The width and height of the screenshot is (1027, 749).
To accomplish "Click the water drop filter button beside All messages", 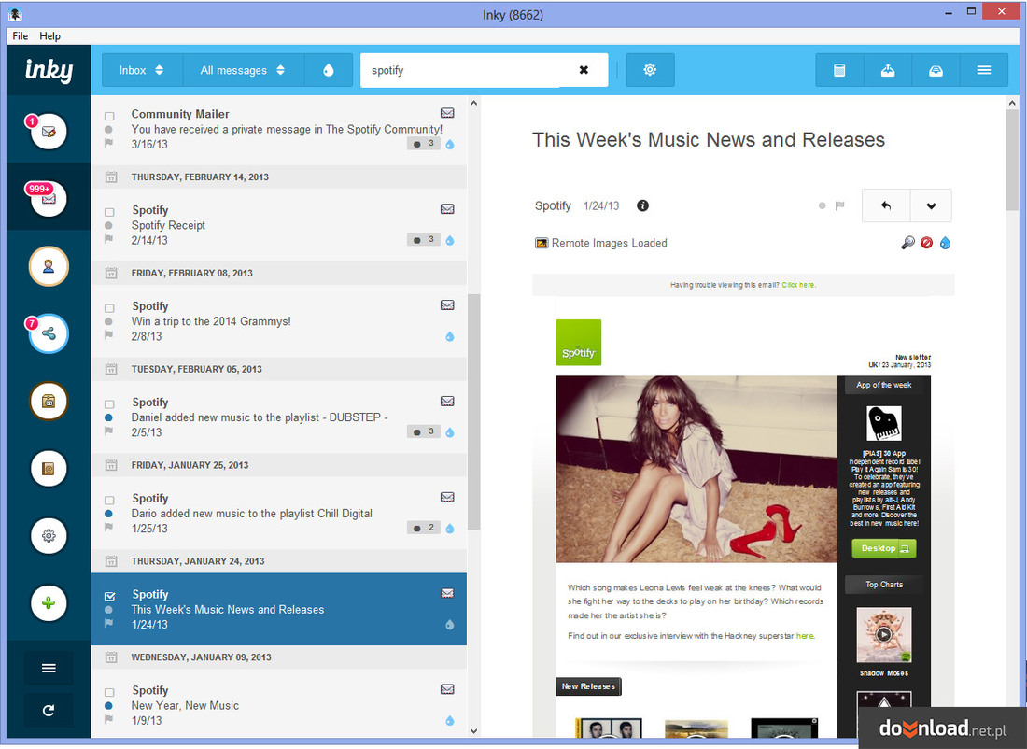I will point(329,70).
